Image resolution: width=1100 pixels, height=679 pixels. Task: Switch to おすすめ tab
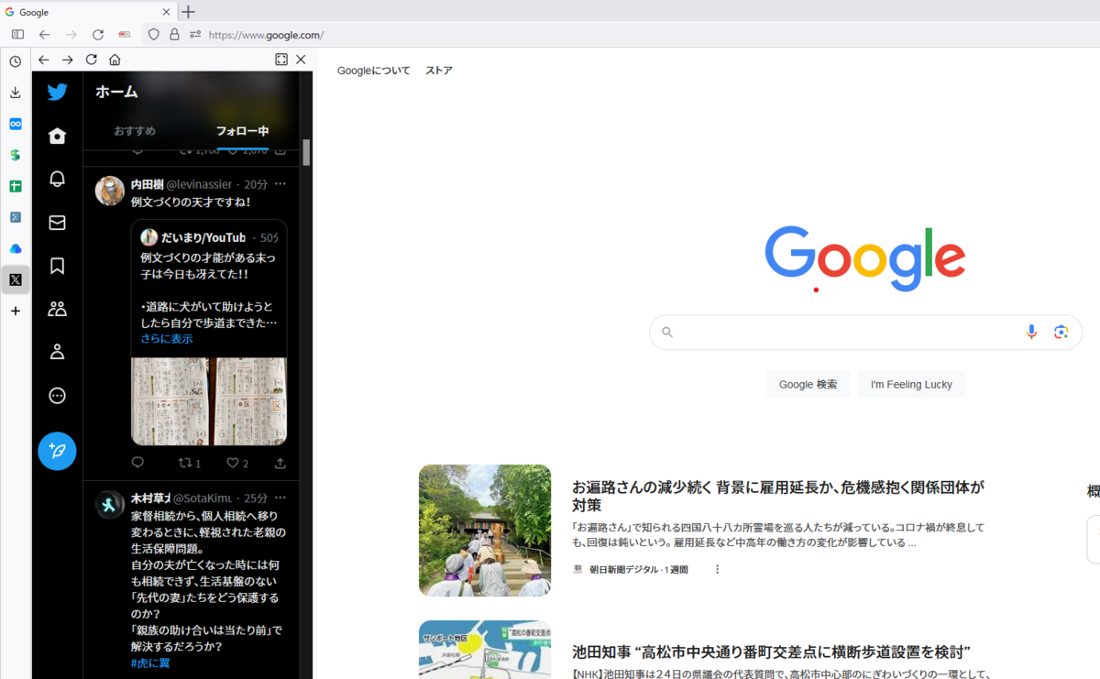click(x=135, y=131)
